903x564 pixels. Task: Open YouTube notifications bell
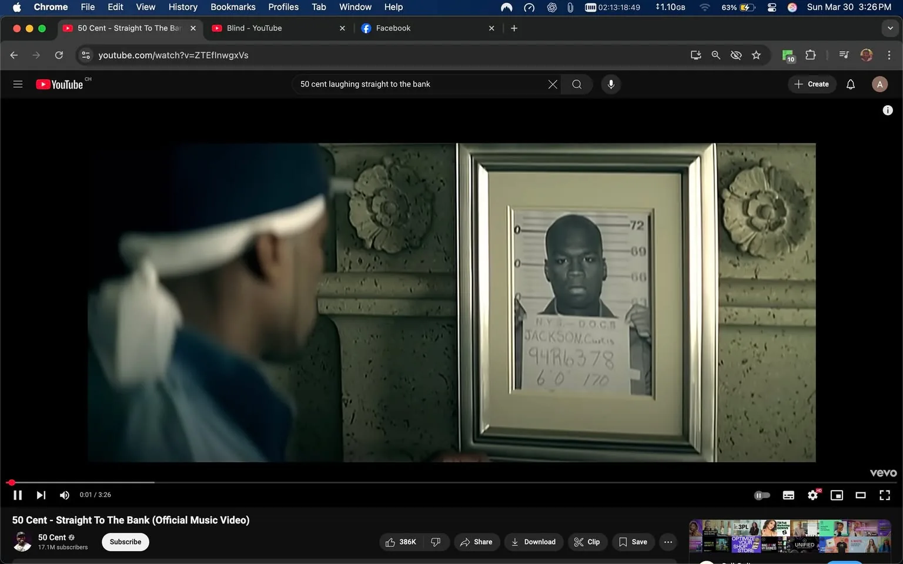click(850, 84)
